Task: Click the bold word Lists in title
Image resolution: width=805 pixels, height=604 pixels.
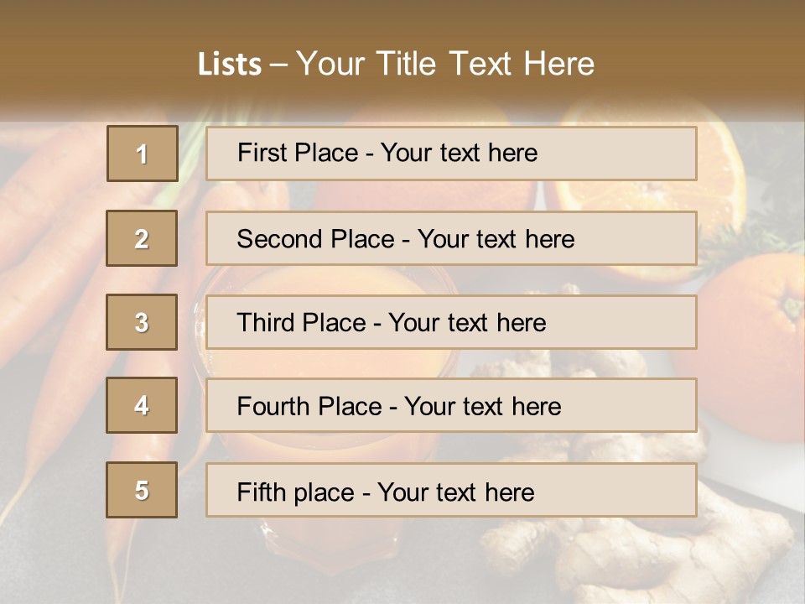Action: 230,64
